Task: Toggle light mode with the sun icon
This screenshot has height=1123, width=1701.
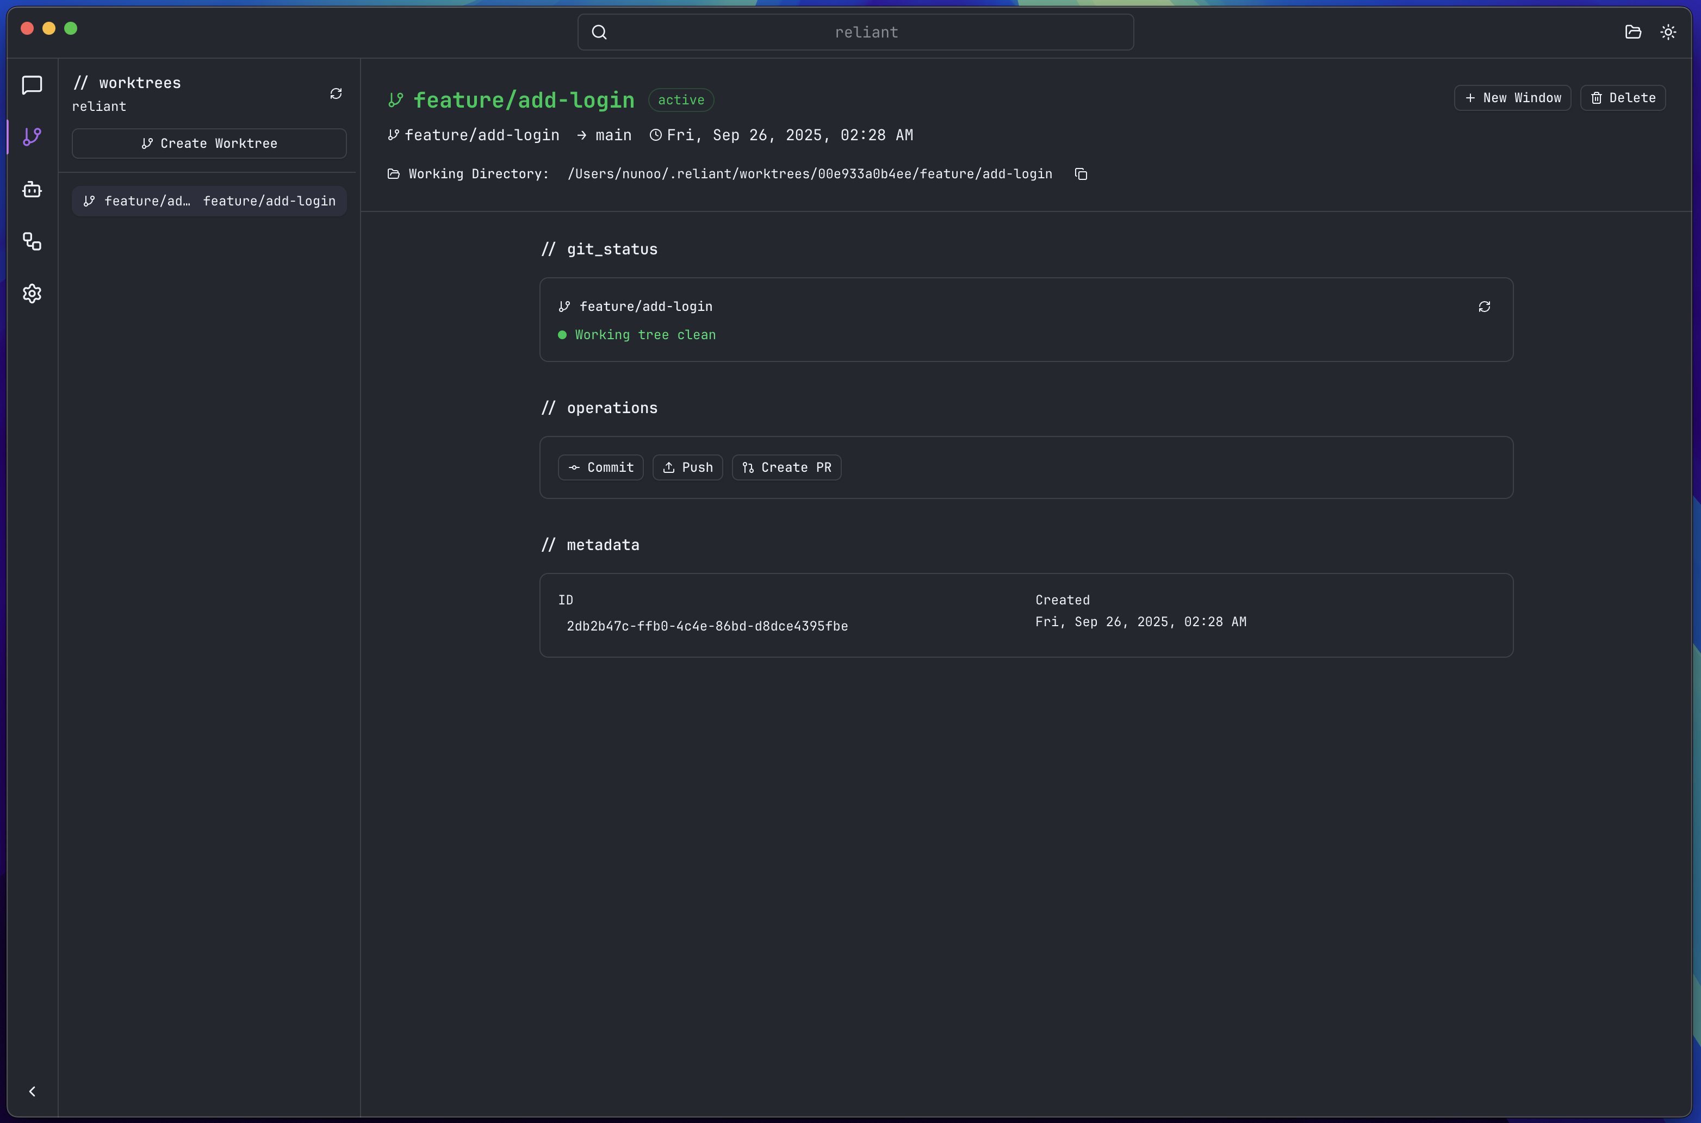Action: point(1668,32)
